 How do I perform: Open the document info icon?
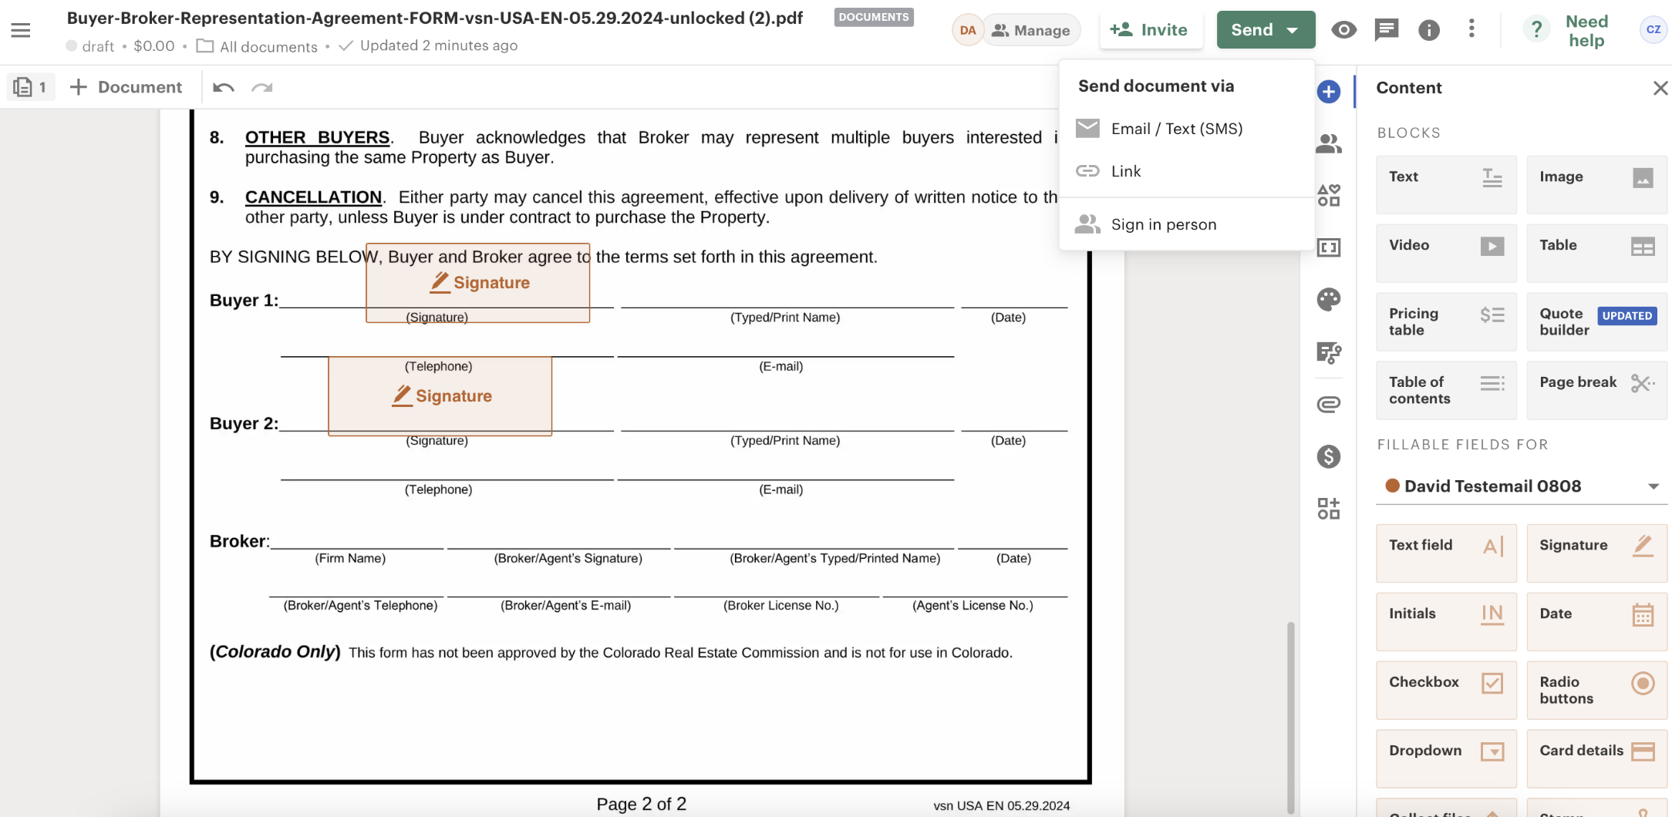click(1428, 30)
